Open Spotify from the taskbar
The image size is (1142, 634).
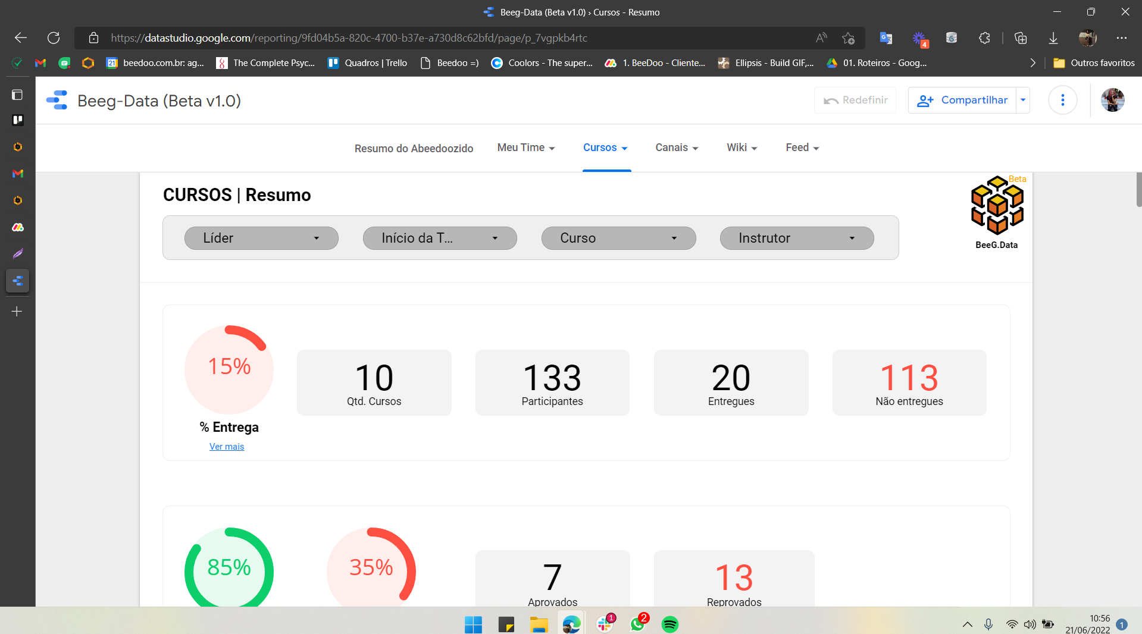pos(669,624)
